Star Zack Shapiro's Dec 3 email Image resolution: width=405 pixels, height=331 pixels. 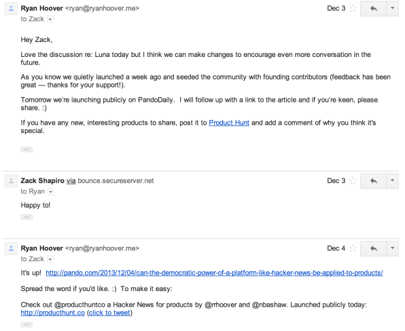click(353, 180)
